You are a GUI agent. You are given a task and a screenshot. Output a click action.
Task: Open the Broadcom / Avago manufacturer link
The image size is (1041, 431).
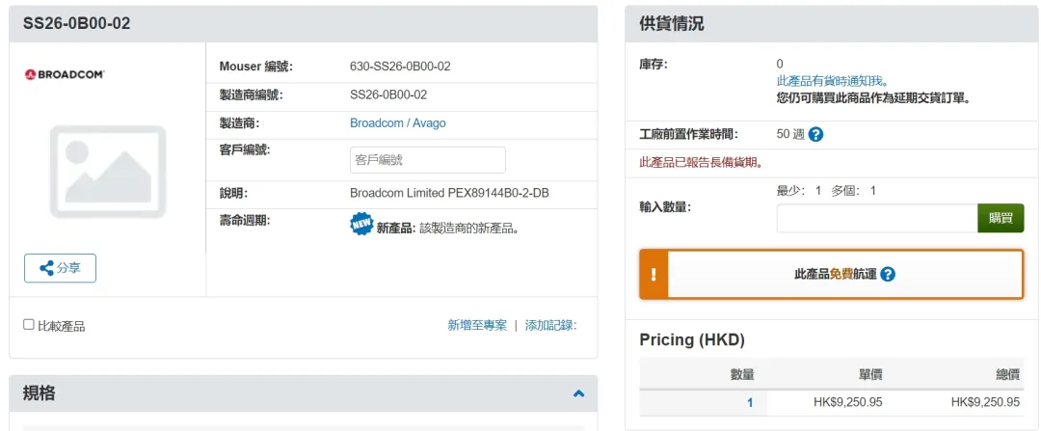397,123
